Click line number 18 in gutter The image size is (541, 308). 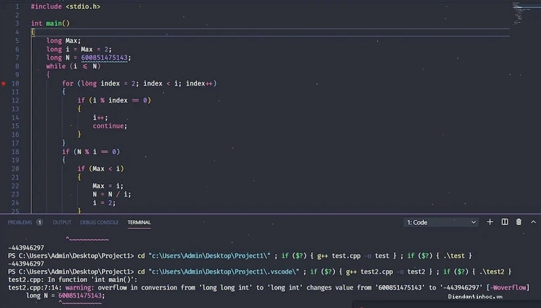click(x=15, y=152)
